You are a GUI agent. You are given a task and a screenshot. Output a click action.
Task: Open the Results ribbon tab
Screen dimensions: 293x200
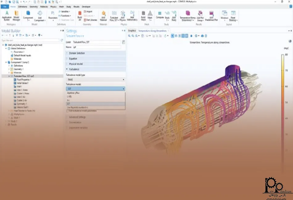[76, 6]
